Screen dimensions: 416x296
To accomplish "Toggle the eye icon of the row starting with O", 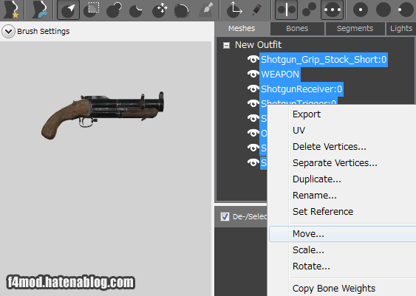I will (x=253, y=133).
